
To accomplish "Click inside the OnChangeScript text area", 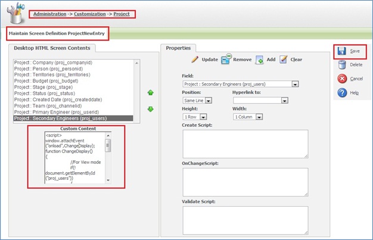I will [x=245, y=182].
